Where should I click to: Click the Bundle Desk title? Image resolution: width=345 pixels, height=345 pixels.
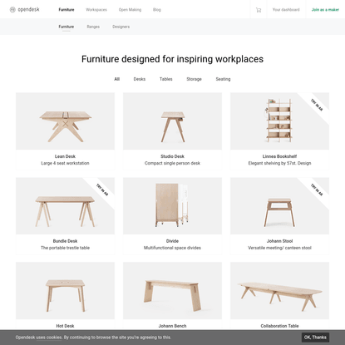pos(65,241)
